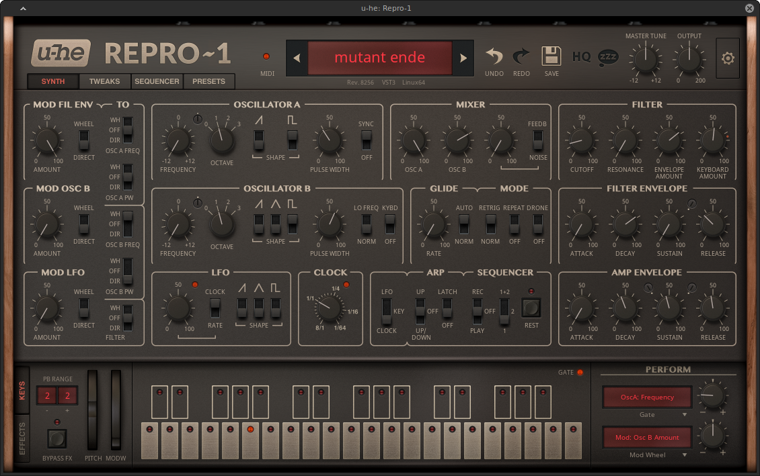Viewport: 760px width, 476px height.
Task: Switch to the TWEAKS tab
Action: click(x=104, y=81)
